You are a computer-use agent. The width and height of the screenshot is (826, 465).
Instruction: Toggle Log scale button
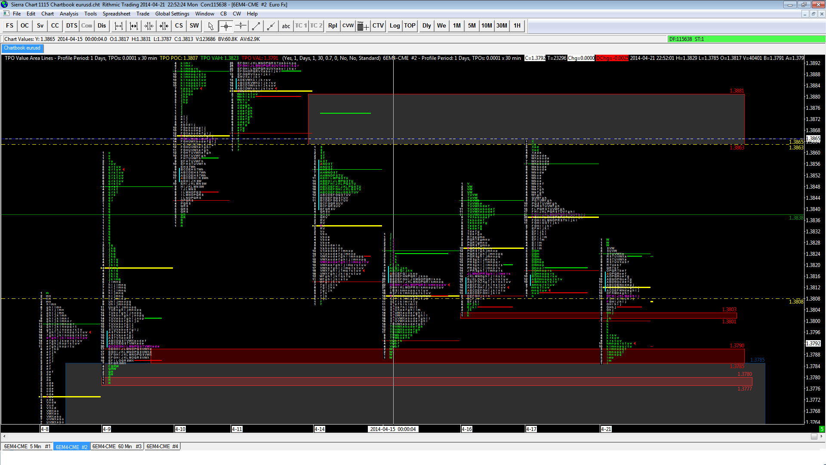coord(395,26)
